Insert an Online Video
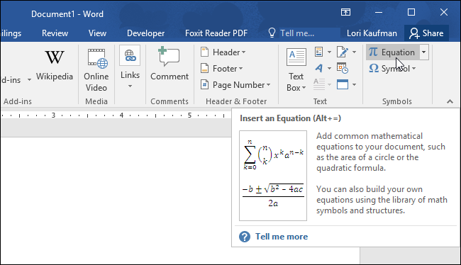Screen dimensions: 461x265 pos(96,70)
